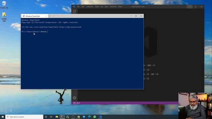The height and width of the screenshot is (119, 212).
Task: Open the Manage gear in VS Code
Action: point(74,98)
